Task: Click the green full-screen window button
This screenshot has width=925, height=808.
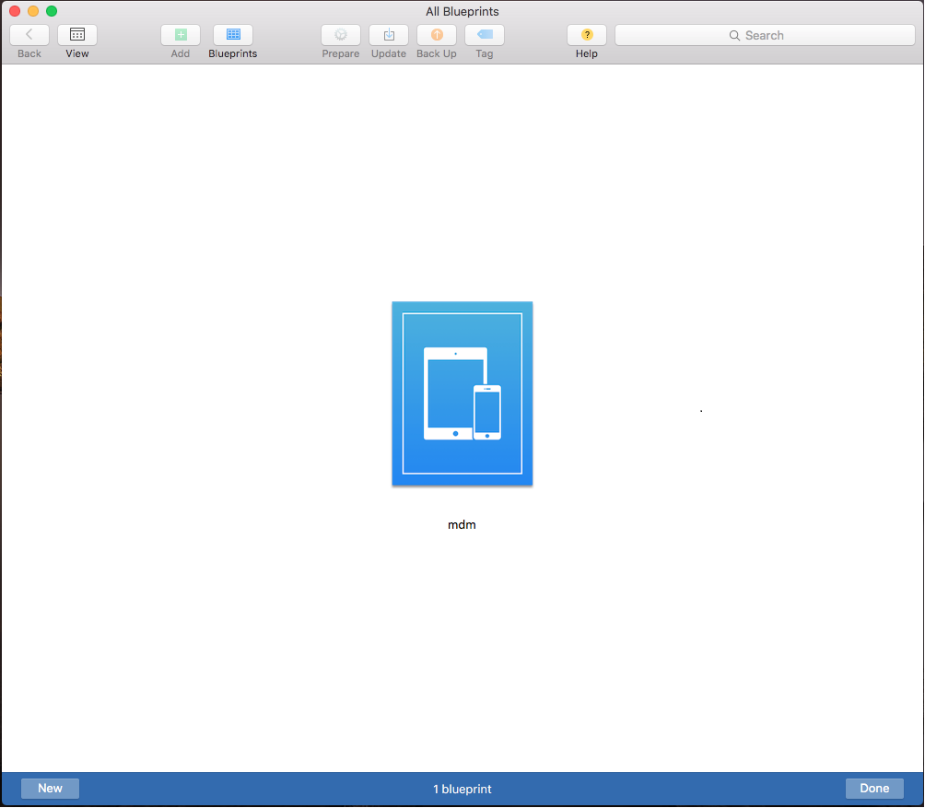Action: [x=52, y=11]
